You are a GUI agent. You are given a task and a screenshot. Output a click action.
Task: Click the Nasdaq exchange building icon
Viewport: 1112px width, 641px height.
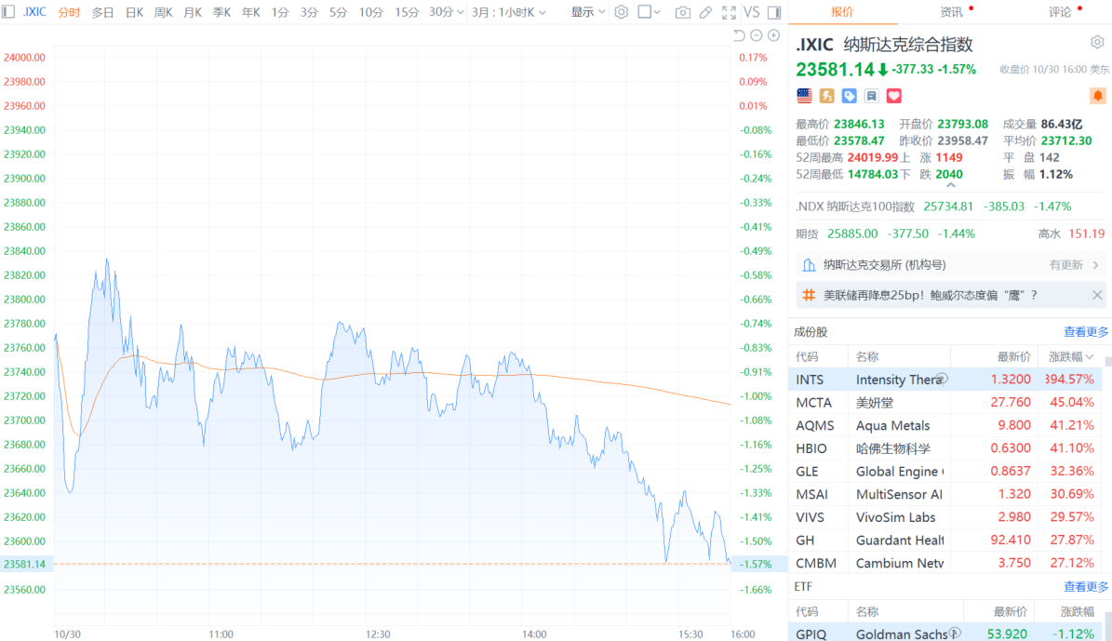point(809,265)
